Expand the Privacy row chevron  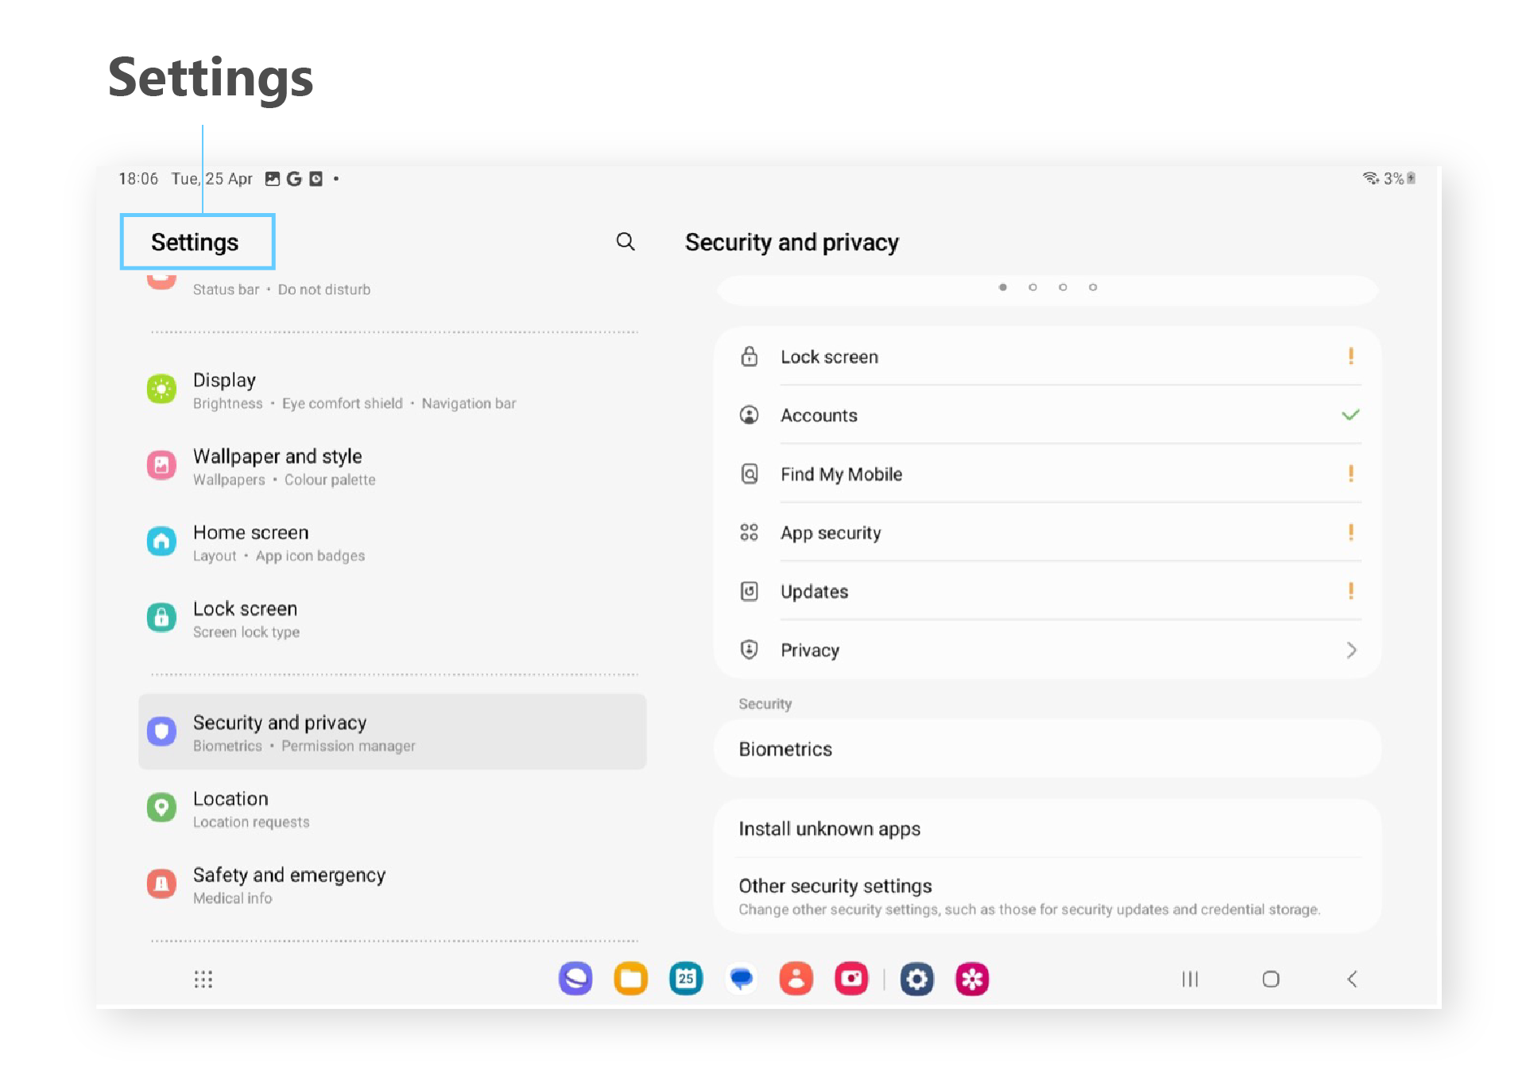(1351, 650)
